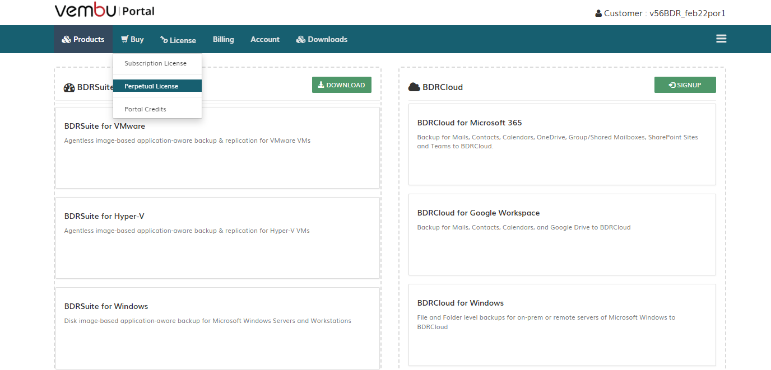Click the BDRSuite dashboard icon
The image size is (771, 370).
(69, 88)
